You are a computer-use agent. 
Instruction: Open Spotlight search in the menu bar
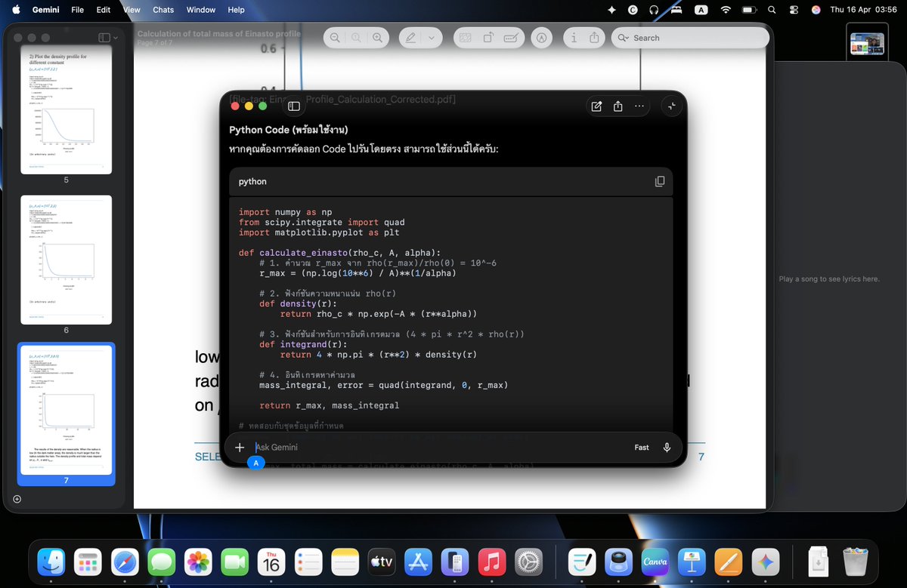click(772, 10)
